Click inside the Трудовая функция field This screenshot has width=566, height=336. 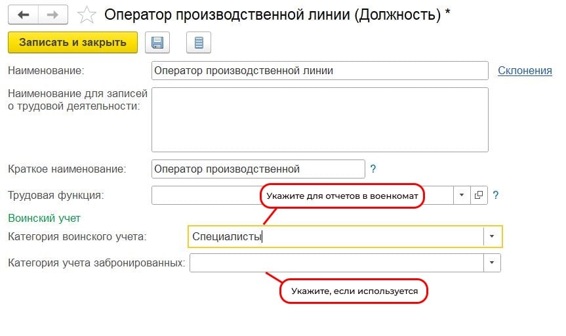(205, 195)
